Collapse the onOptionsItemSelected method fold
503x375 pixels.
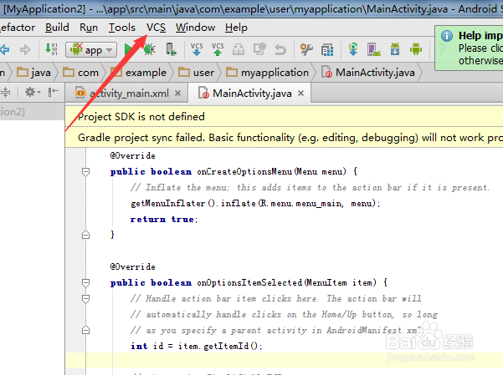pos(85,283)
